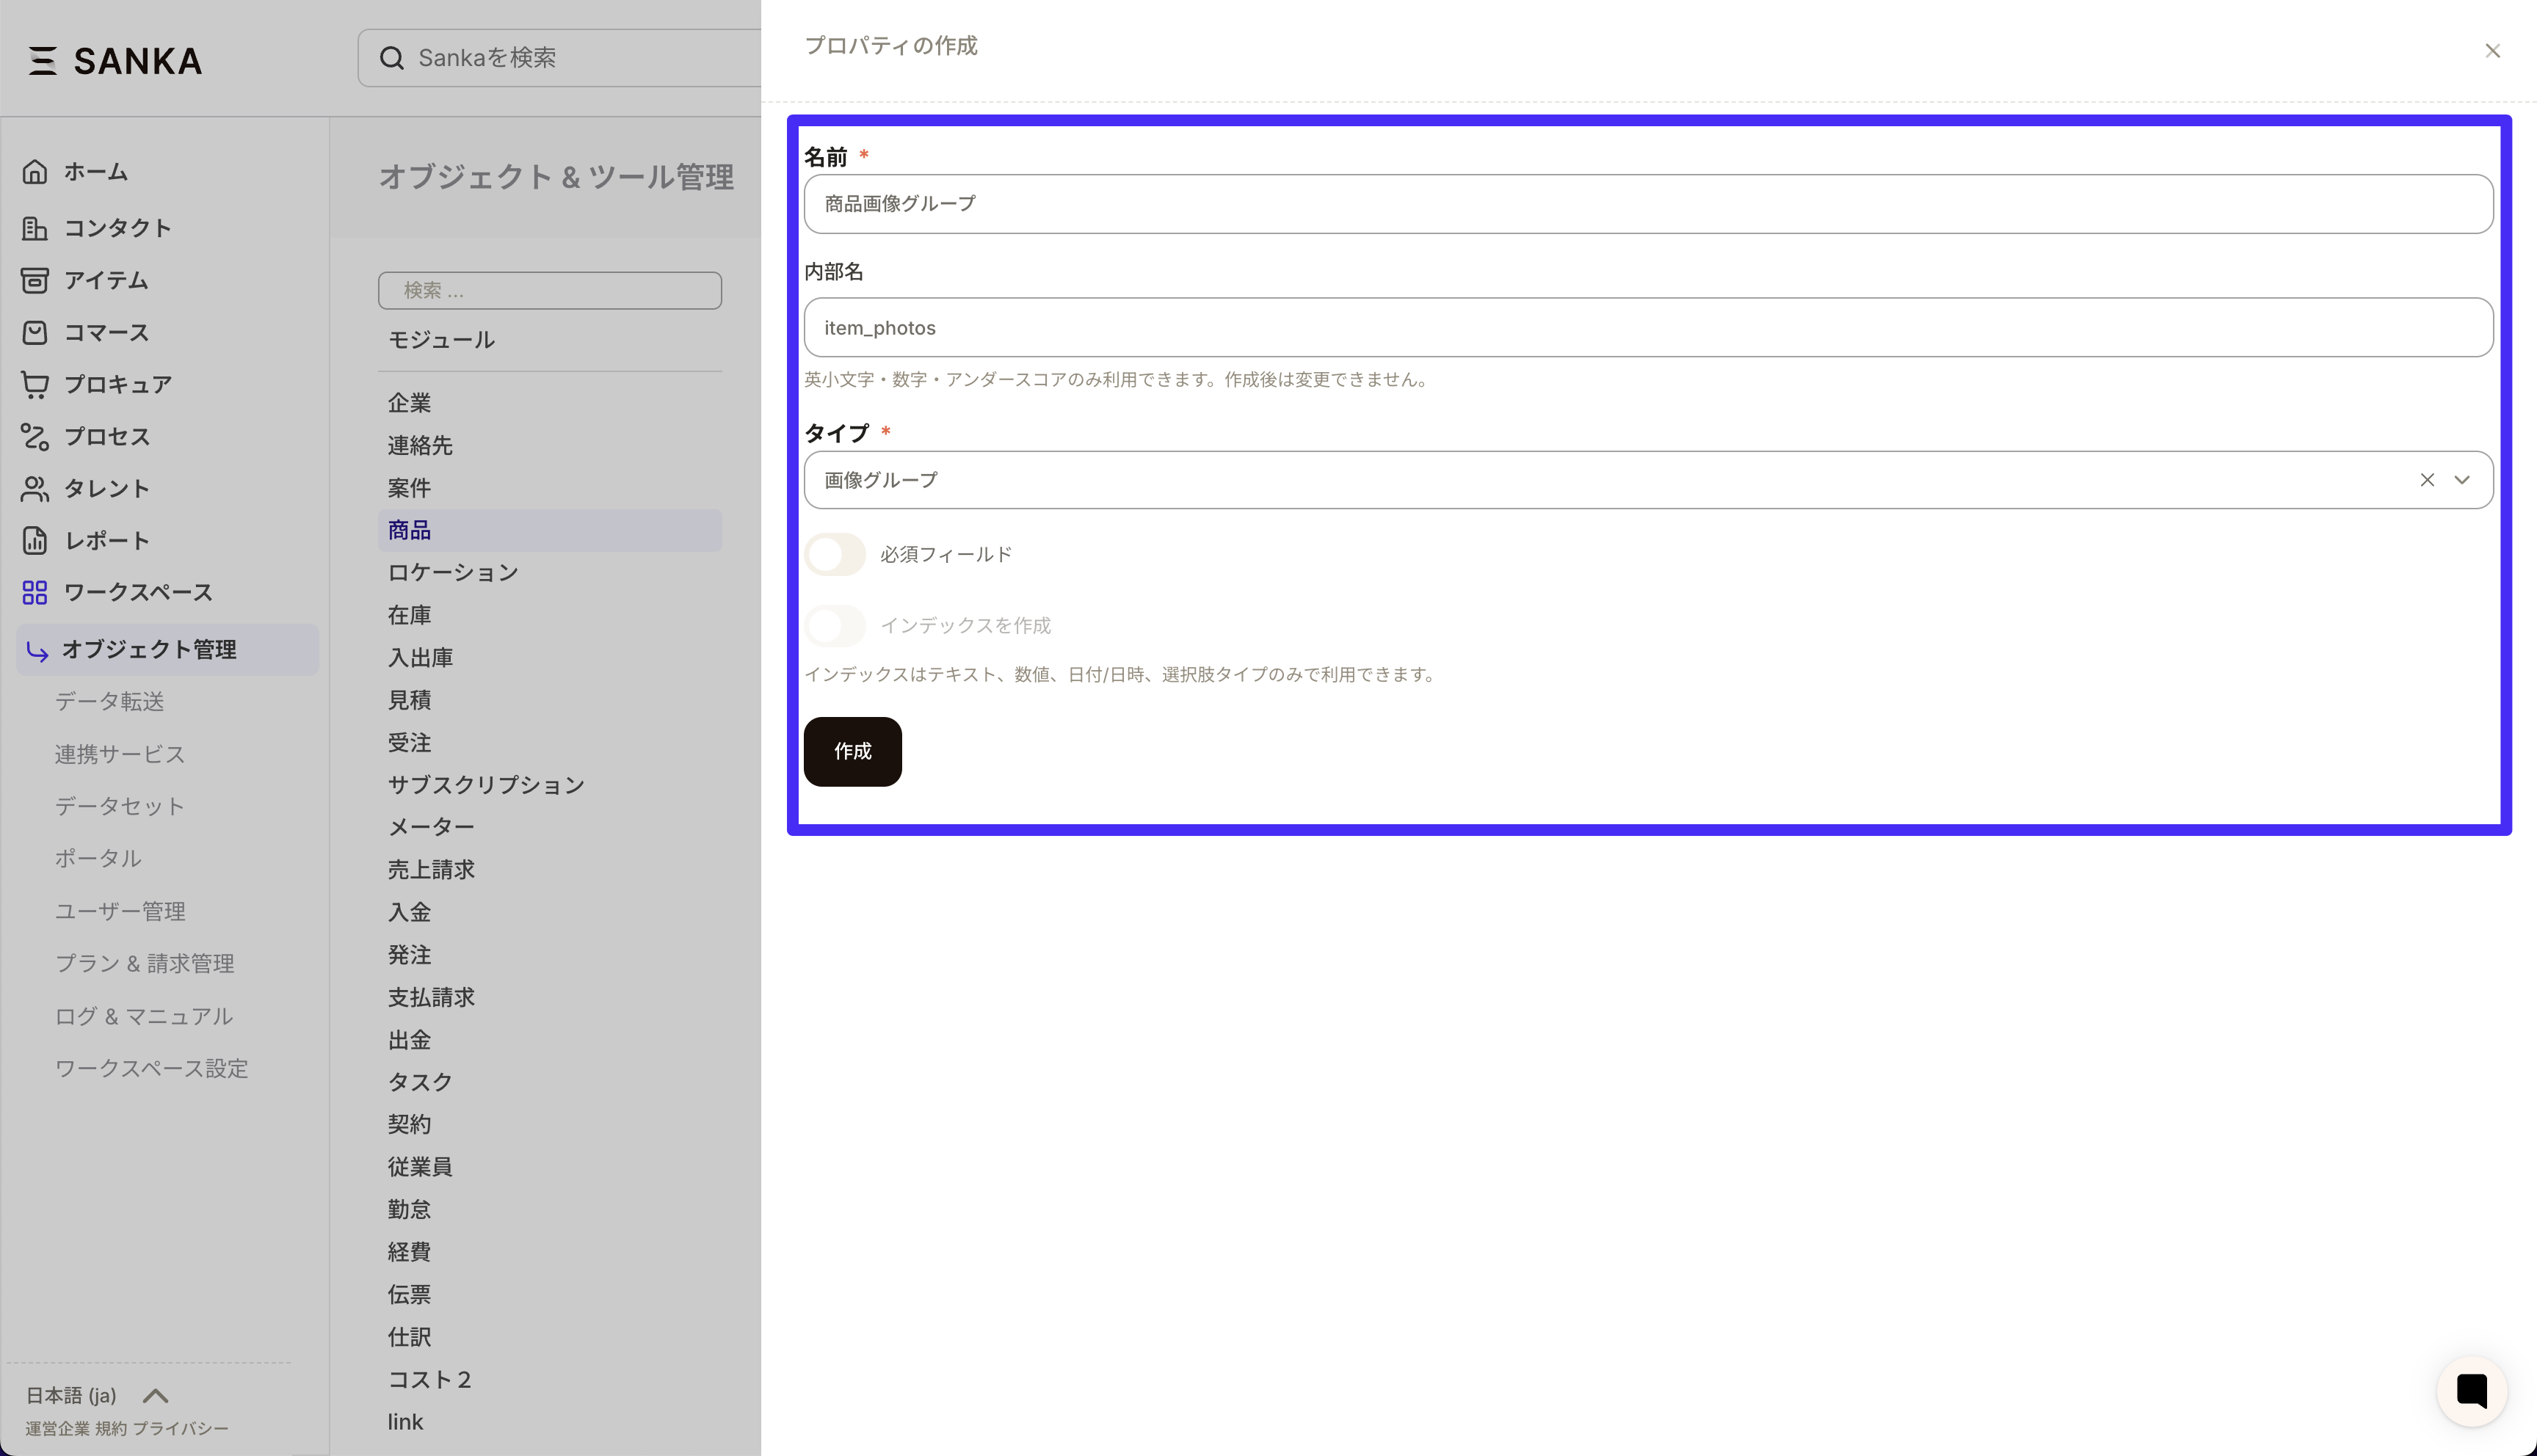Expand the タイプ dropdown chevron
2537x1456 pixels.
pos(2462,480)
